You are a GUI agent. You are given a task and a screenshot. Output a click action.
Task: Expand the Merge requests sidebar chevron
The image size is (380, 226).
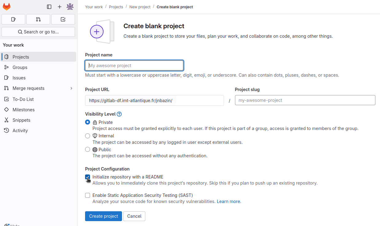71,88
